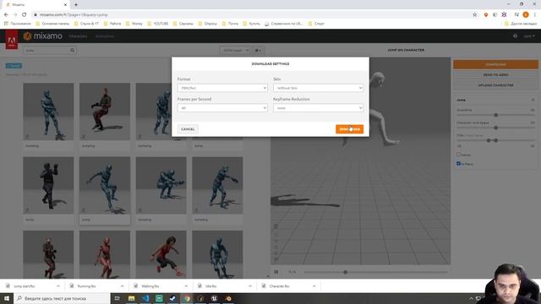Click the Download button in the right panel
Viewport: 541px width, 304px height.
495,64
